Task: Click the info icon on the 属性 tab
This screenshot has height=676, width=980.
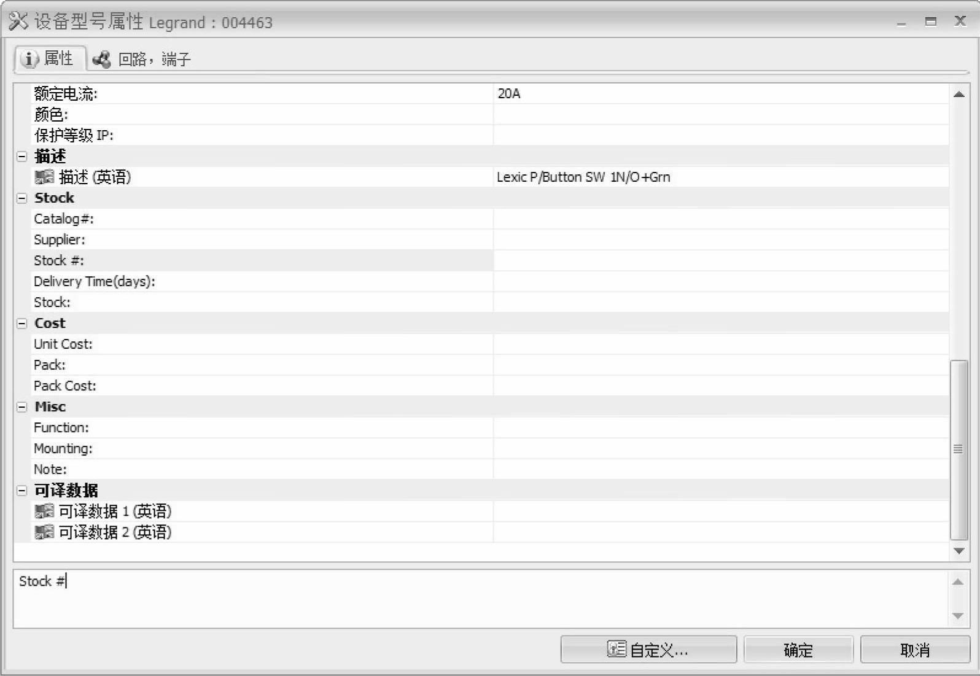Action: pos(29,59)
